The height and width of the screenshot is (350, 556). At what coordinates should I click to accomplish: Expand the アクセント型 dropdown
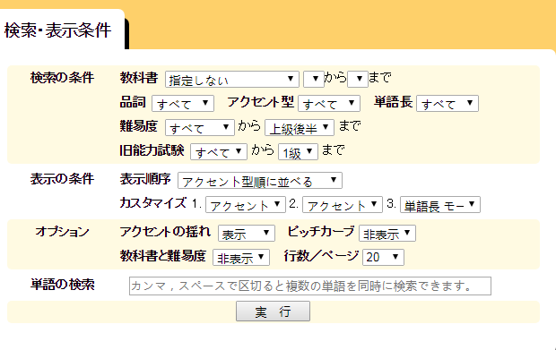pos(329,103)
